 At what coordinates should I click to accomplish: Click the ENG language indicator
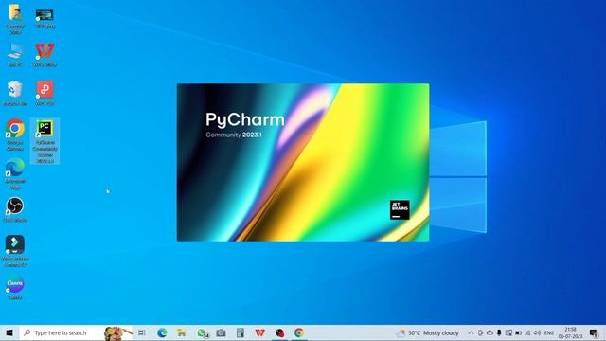[549, 332]
